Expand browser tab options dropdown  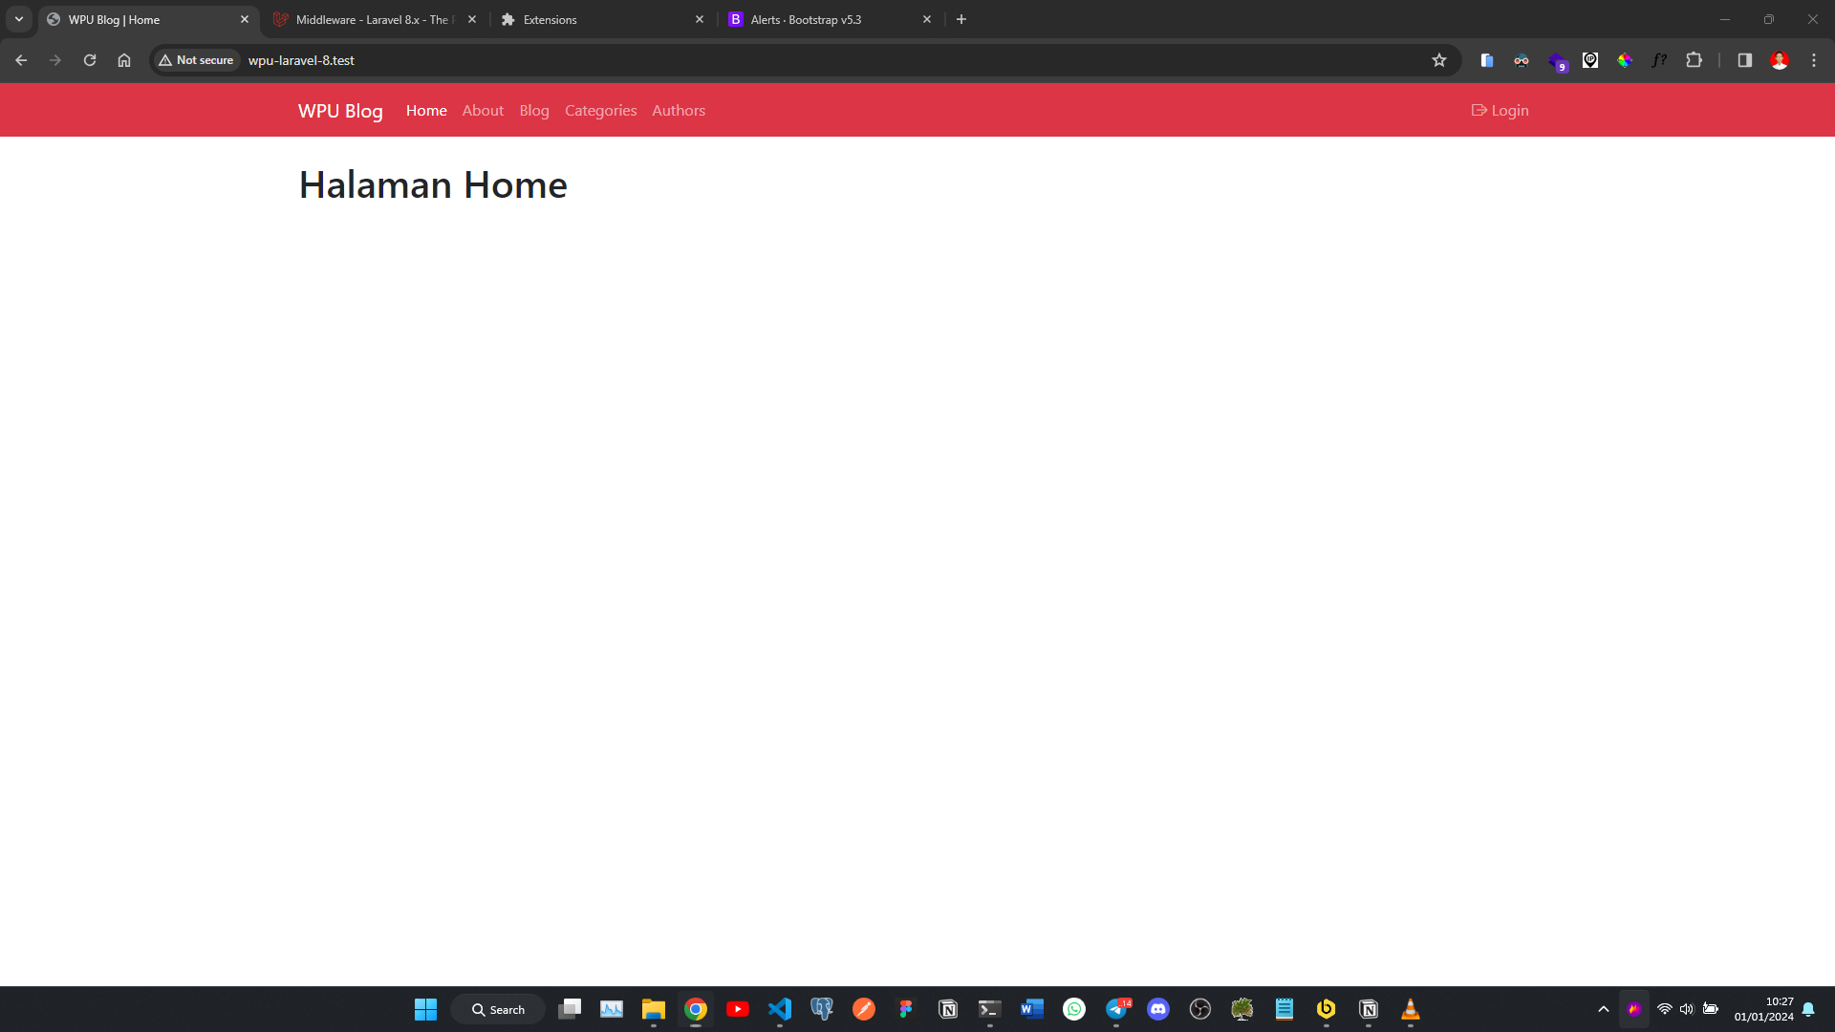[19, 19]
